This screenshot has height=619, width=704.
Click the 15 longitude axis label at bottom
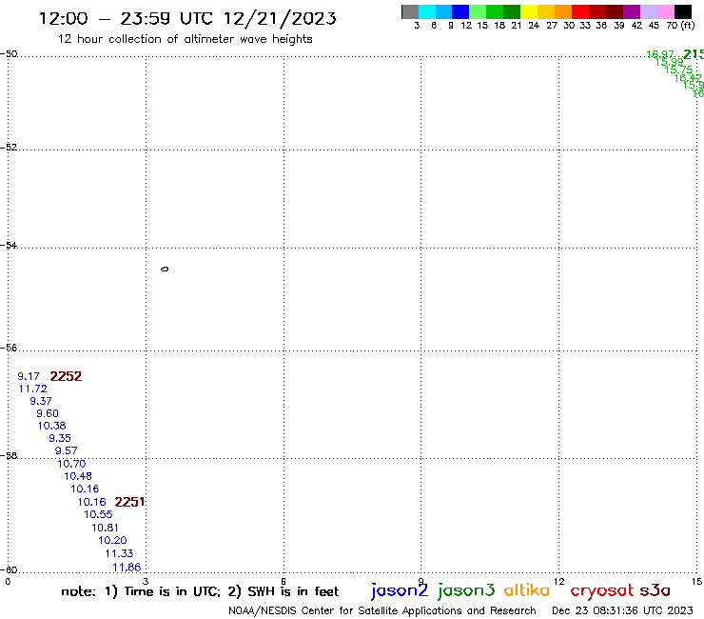(696, 582)
